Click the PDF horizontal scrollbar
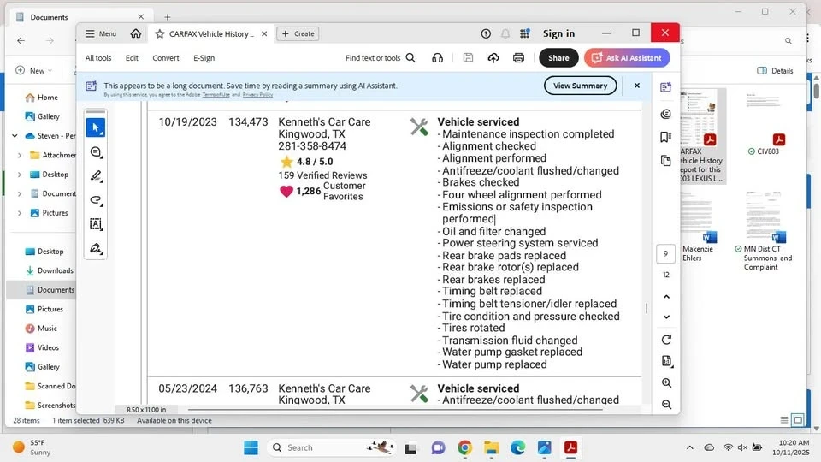Screen dimensions: 821x462 (x=395, y=410)
